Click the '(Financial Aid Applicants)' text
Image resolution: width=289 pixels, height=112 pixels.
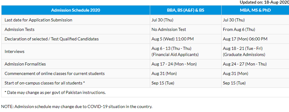click(x=175, y=55)
